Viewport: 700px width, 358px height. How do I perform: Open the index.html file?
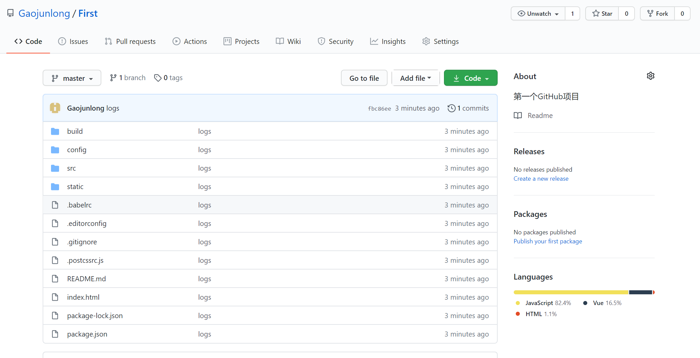click(83, 297)
